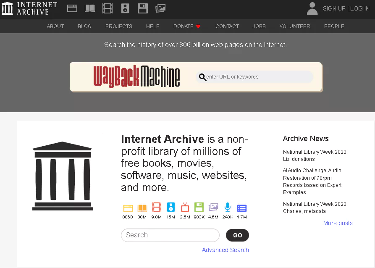Viewport: 375px width, 268px height.
Task: Open the green software icon labeled 983K
Action: [x=199, y=207]
